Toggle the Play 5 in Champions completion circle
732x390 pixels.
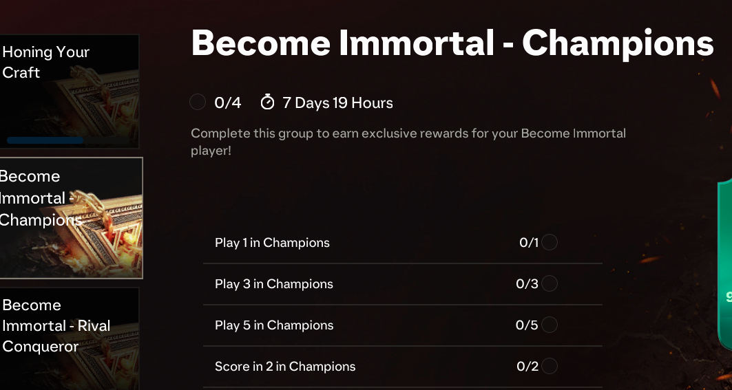coord(550,325)
